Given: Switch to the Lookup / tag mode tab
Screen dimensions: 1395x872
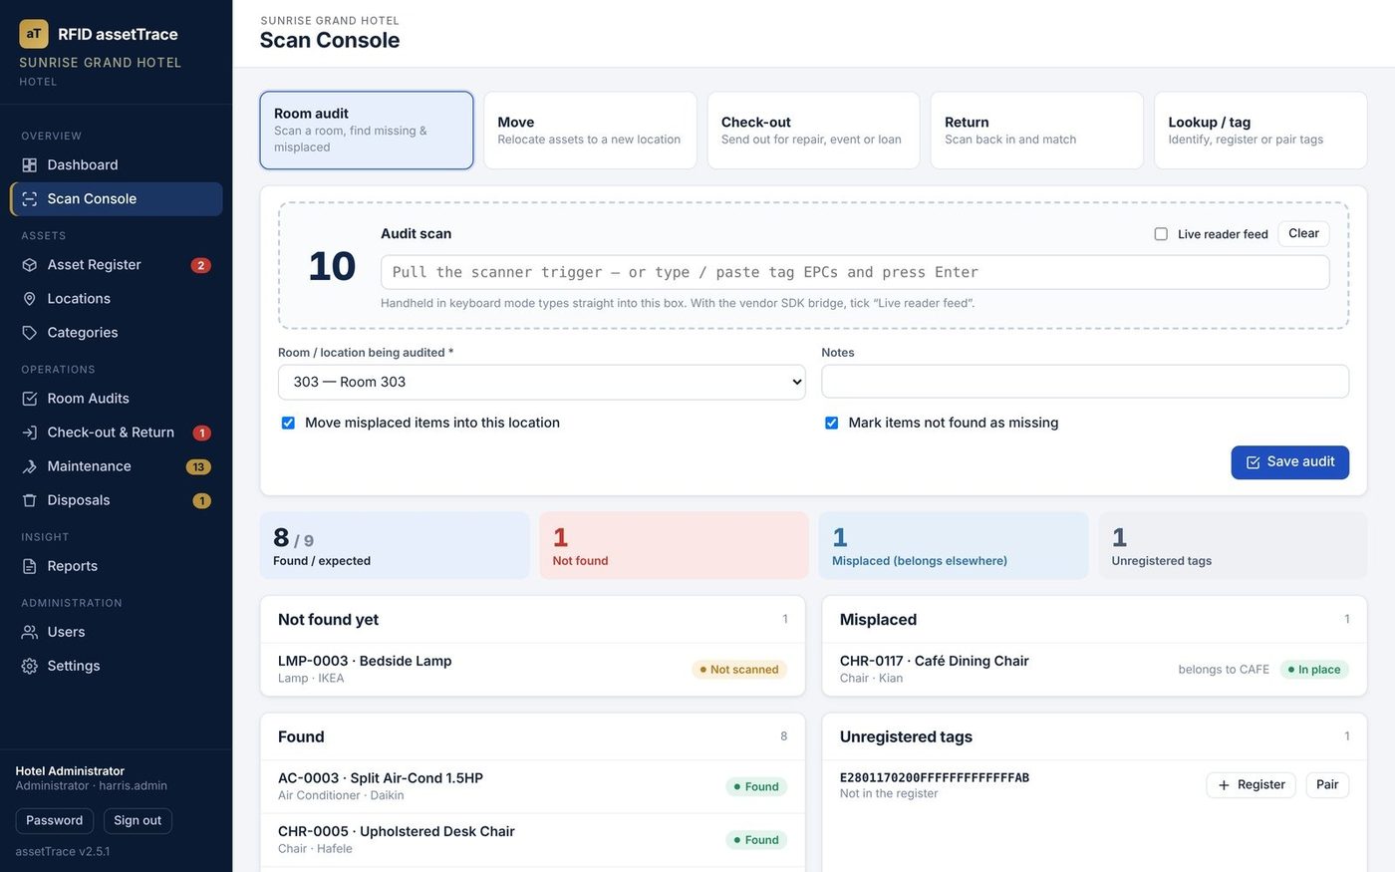Looking at the screenshot, I should coord(1260,131).
